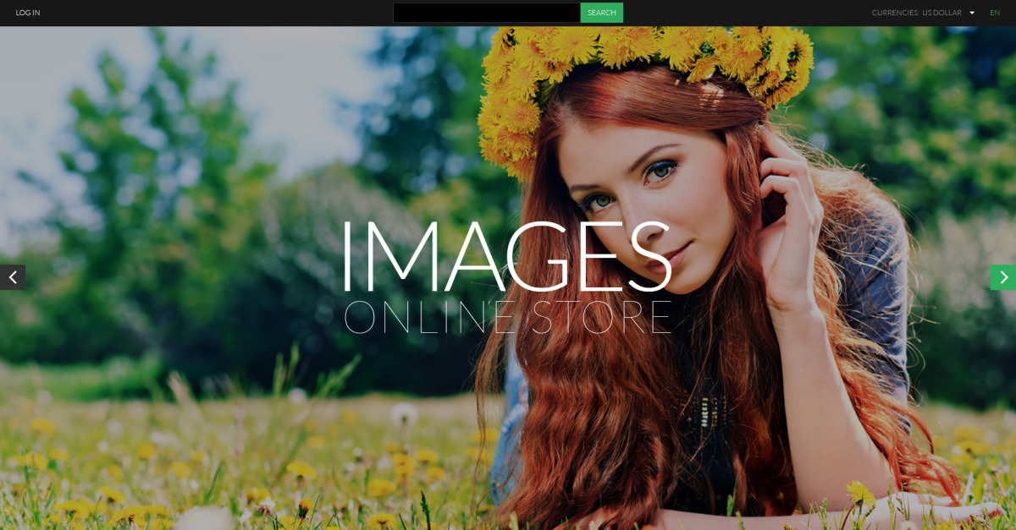Open the EN language switcher
Viewport: 1016px width, 530px height.
995,13
